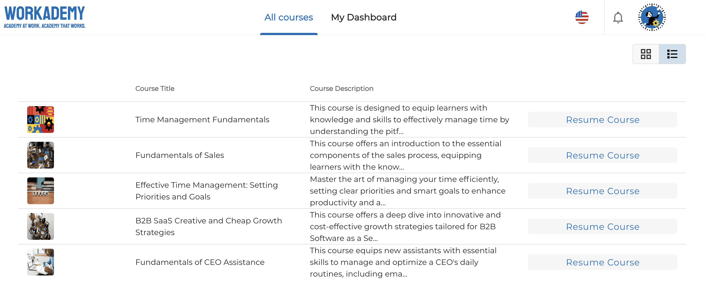This screenshot has width=706, height=288.
Task: Switch to grid view layout
Action: [x=646, y=54]
